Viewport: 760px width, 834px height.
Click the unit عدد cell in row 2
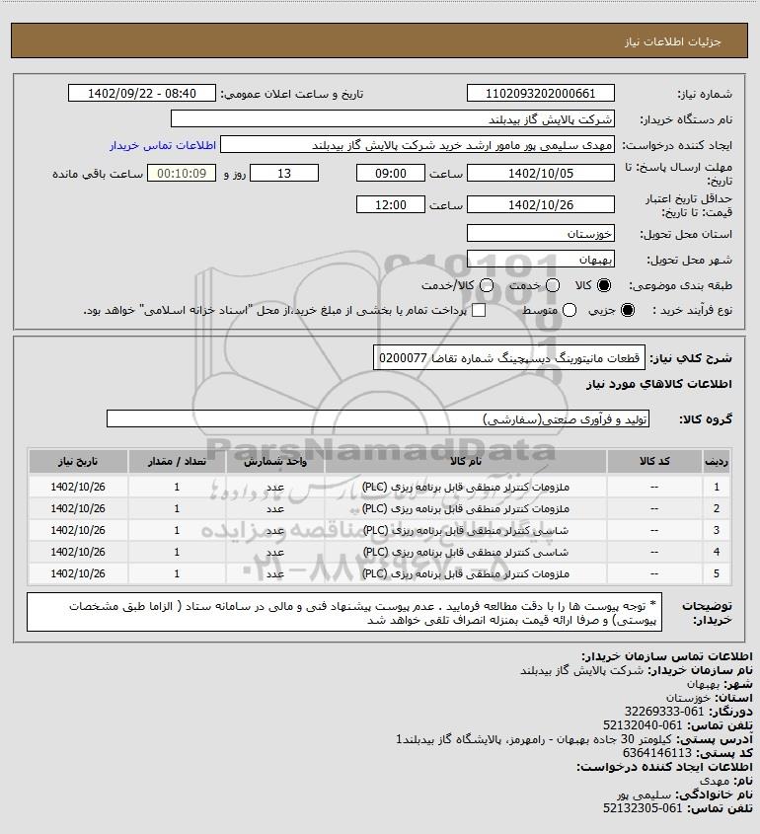275,508
